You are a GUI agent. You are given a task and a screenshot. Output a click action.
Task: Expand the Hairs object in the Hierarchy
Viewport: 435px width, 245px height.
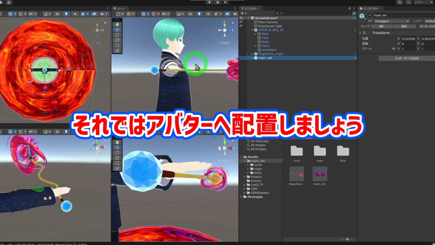point(255,46)
